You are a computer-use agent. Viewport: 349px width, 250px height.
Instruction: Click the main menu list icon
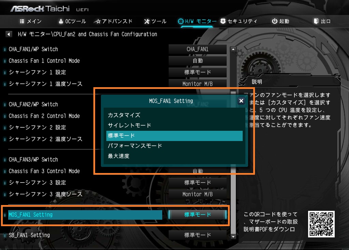pyautogui.click(x=22, y=21)
